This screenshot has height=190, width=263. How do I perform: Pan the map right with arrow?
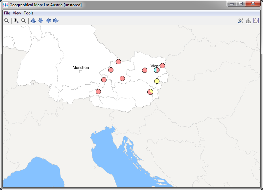(56, 21)
